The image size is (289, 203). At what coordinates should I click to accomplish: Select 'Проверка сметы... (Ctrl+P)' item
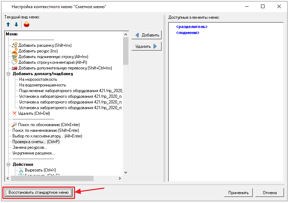click(x=36, y=142)
